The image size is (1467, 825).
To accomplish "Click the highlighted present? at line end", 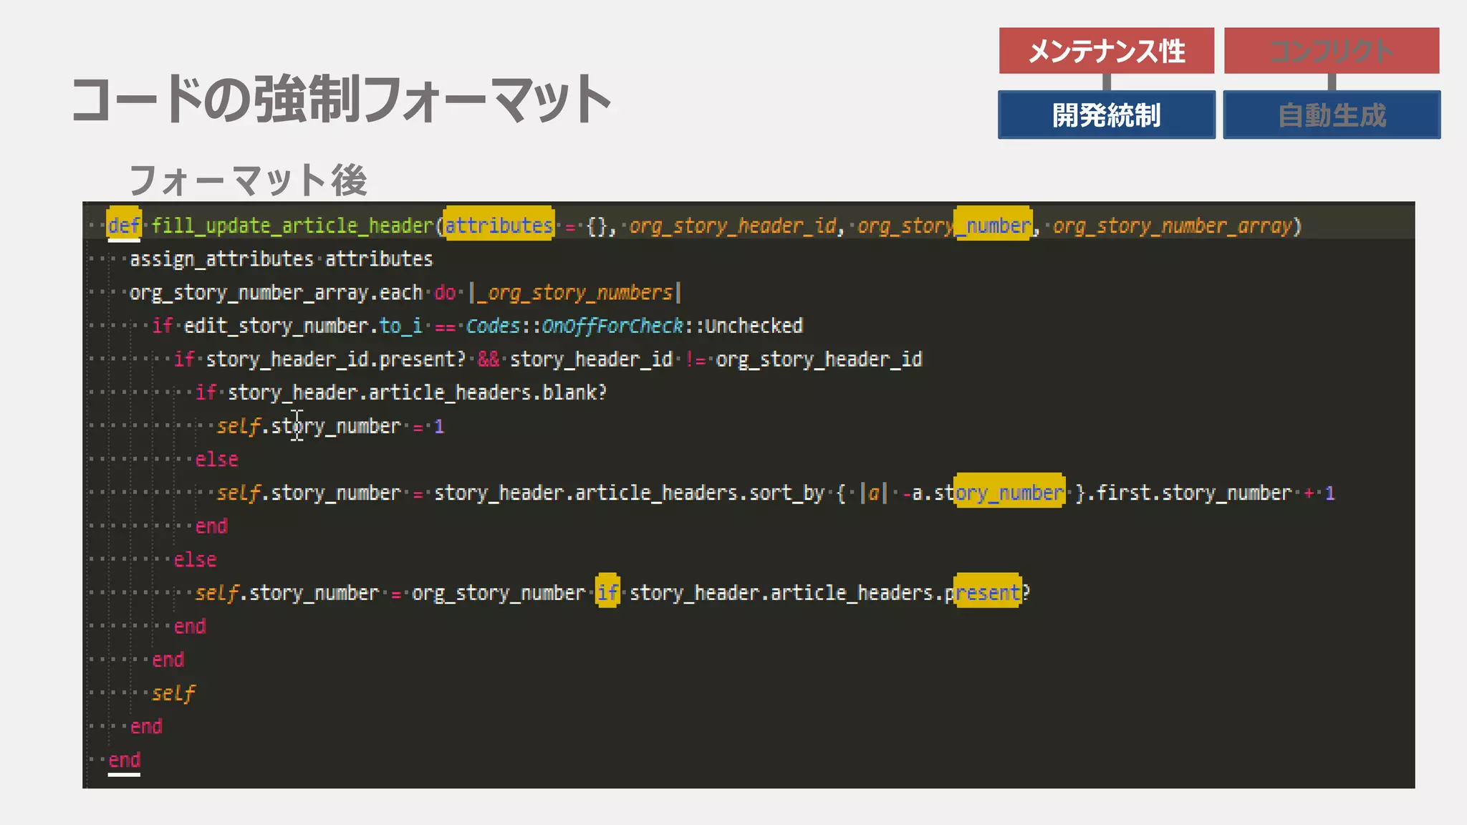I will (988, 592).
